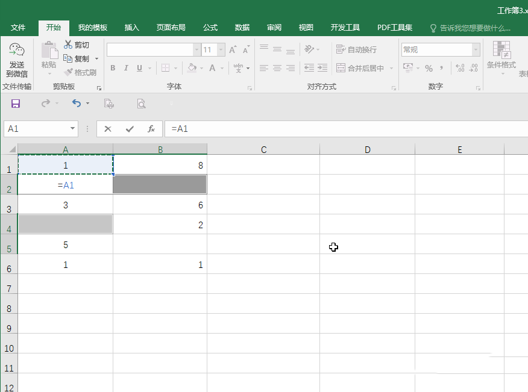Viewport: 528px width, 392px height.
Task: Apply percent style format
Action: click(x=429, y=68)
